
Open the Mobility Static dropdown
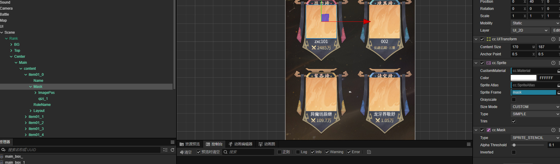[535, 23]
